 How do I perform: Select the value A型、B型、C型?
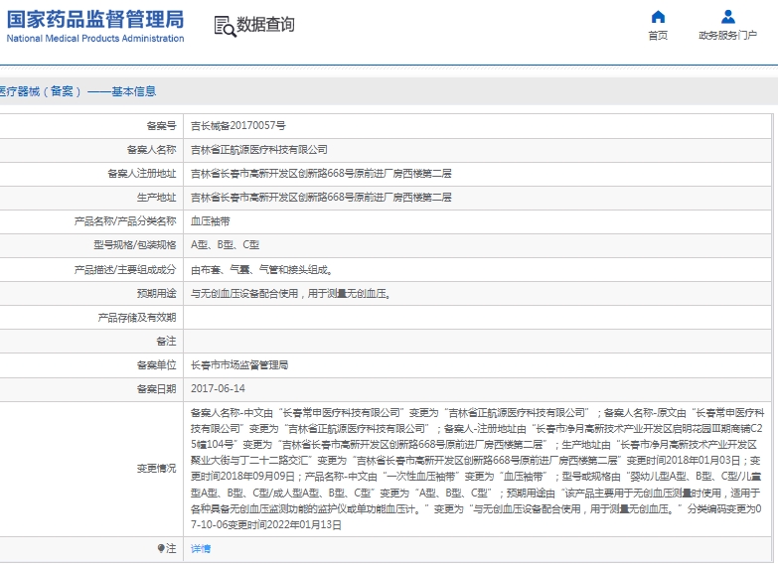(x=226, y=244)
